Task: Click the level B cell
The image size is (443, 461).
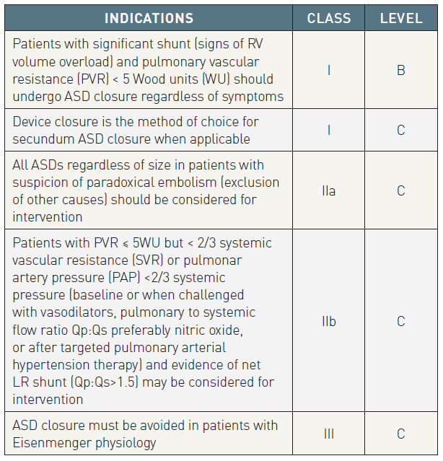Action: (x=401, y=70)
